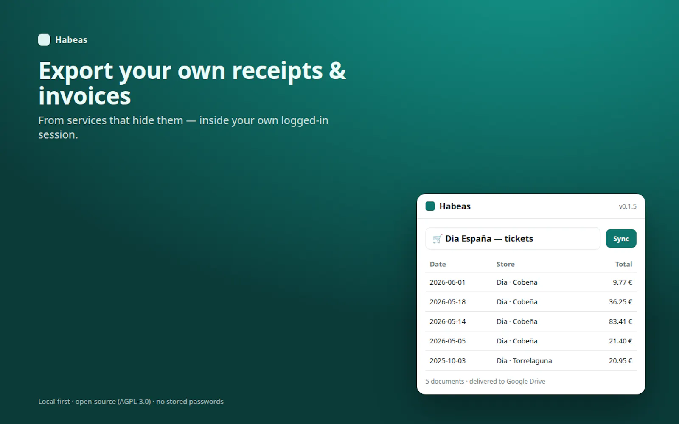Click the 36.25 € total

click(620, 302)
